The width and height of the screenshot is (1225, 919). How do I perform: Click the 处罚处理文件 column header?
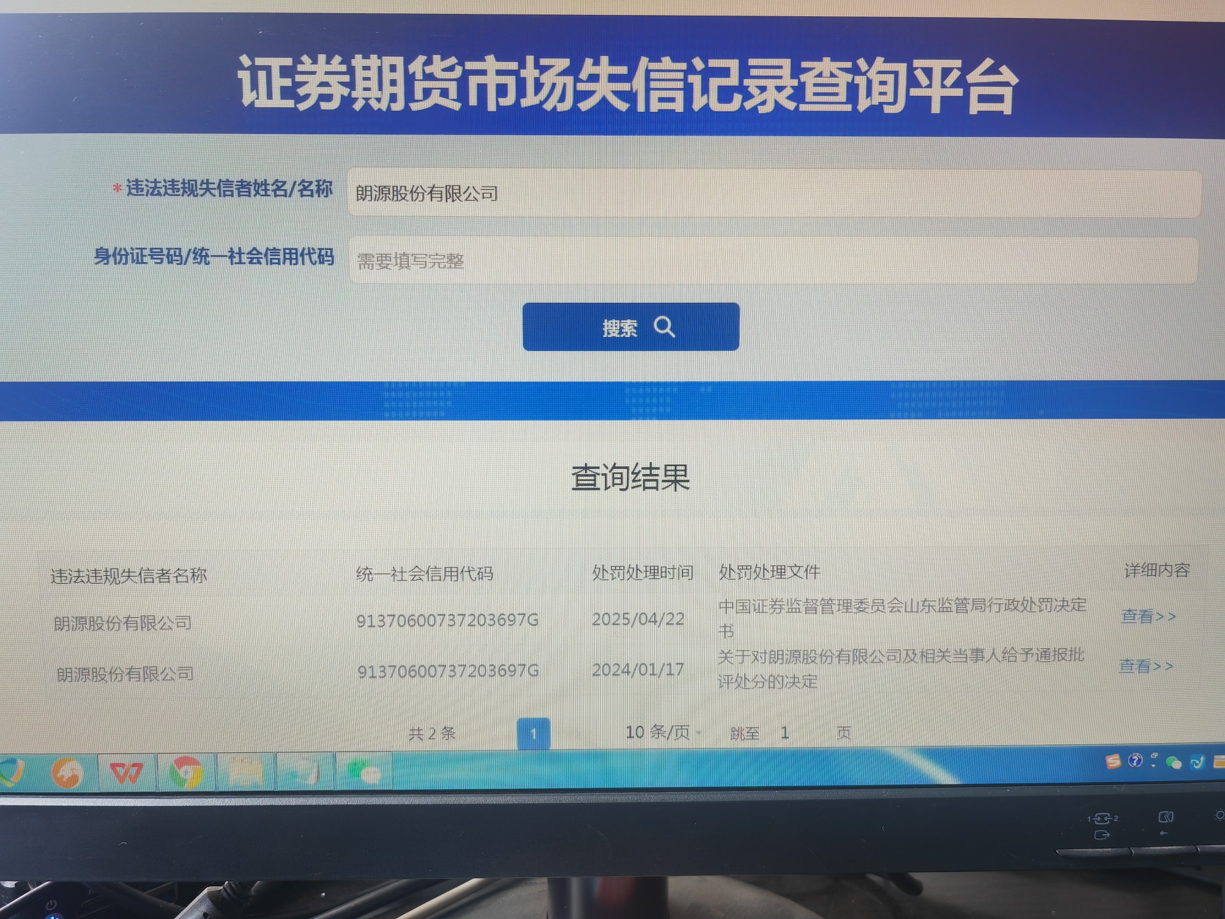click(769, 572)
